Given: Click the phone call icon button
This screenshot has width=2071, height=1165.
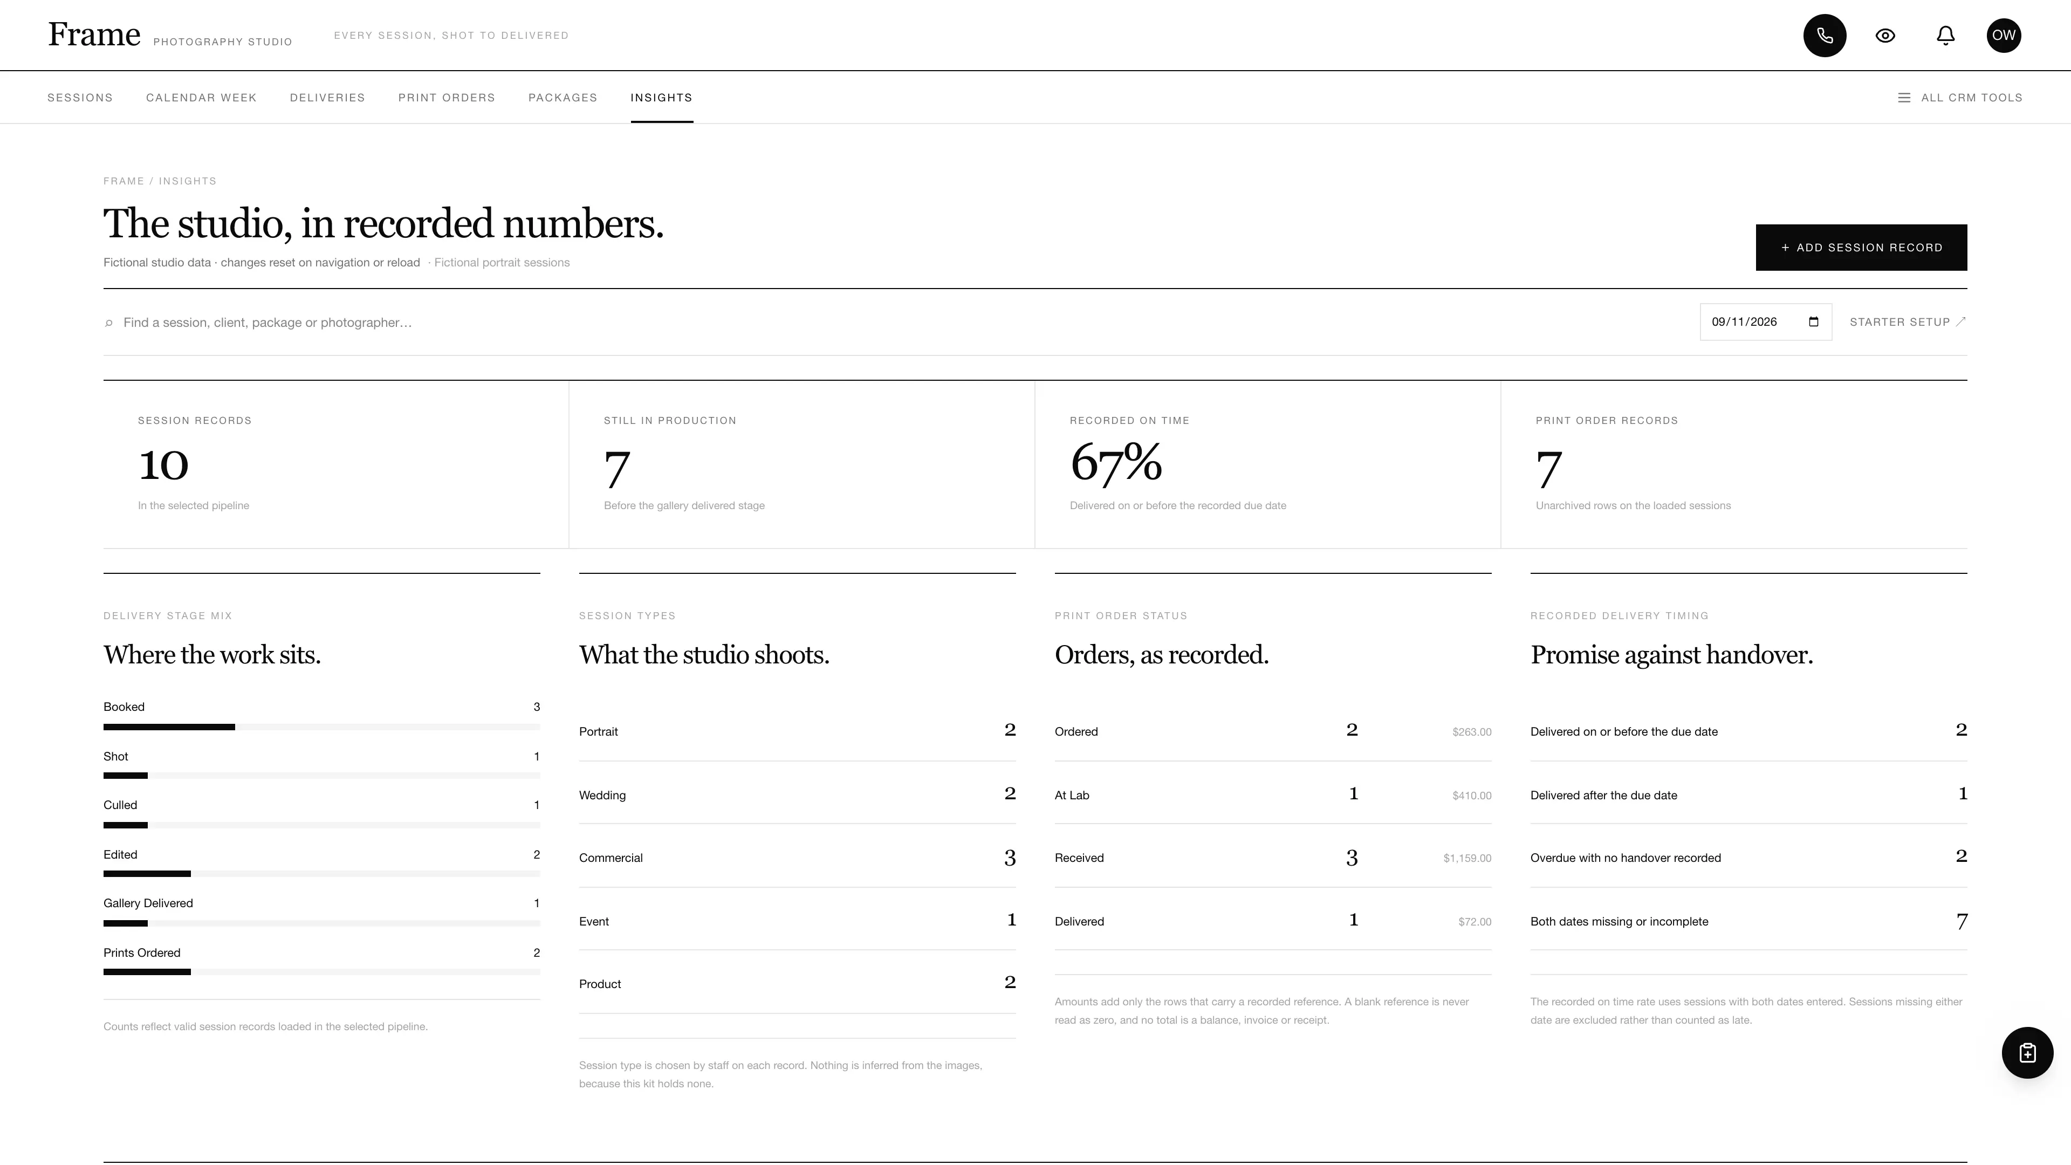Looking at the screenshot, I should [x=1824, y=36].
